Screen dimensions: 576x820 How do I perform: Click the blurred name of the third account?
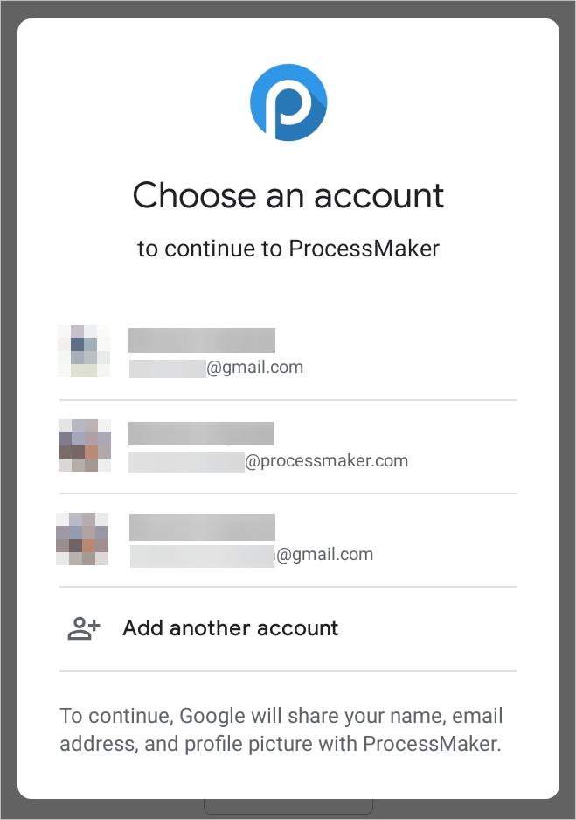tap(203, 527)
